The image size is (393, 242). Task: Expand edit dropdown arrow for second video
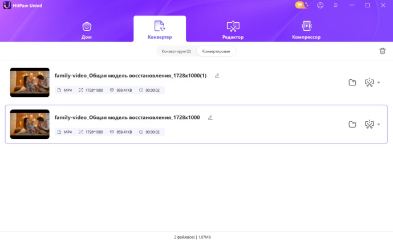[x=379, y=124]
